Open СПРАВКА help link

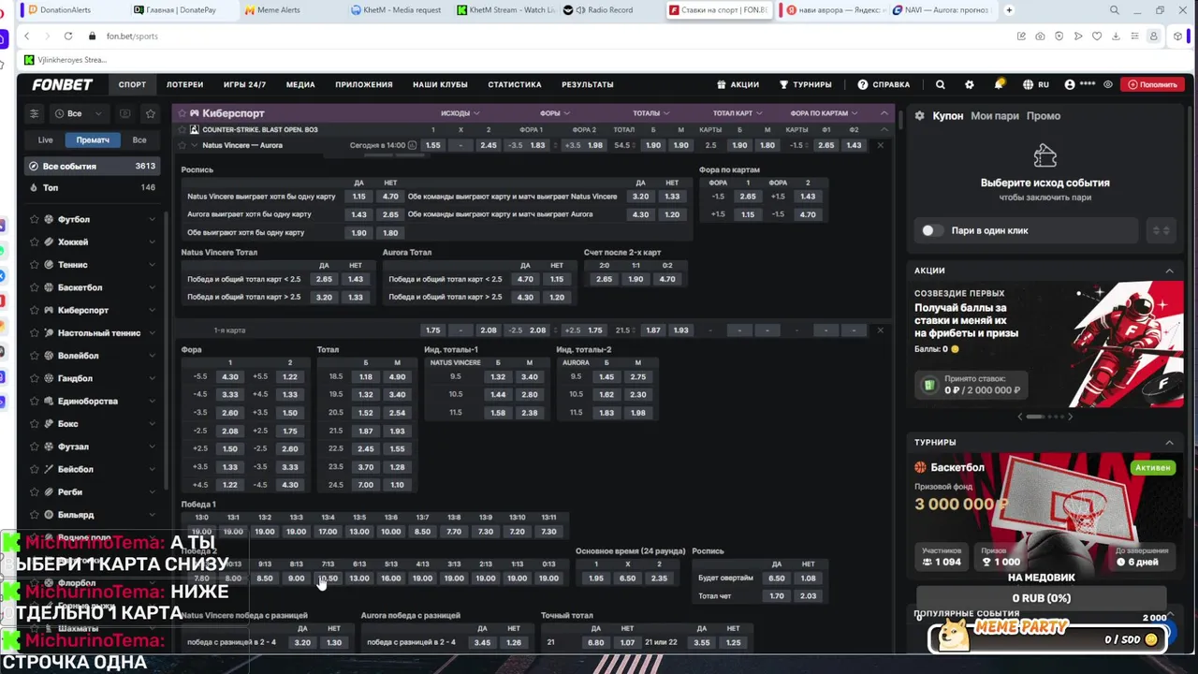(884, 84)
